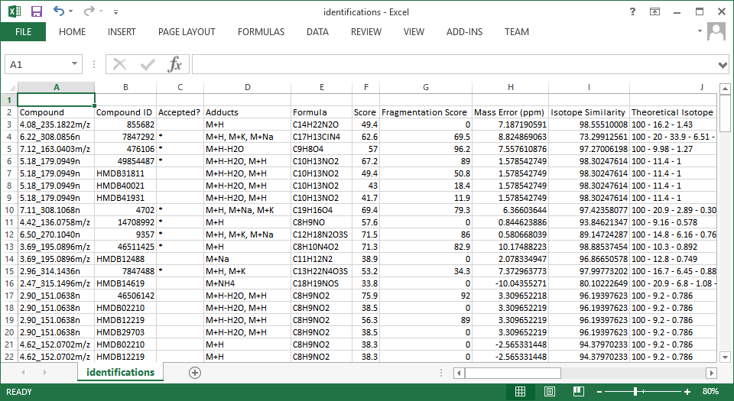The image size is (734, 401).
Task: Click the Insert Function fx icon
Action: coord(174,64)
